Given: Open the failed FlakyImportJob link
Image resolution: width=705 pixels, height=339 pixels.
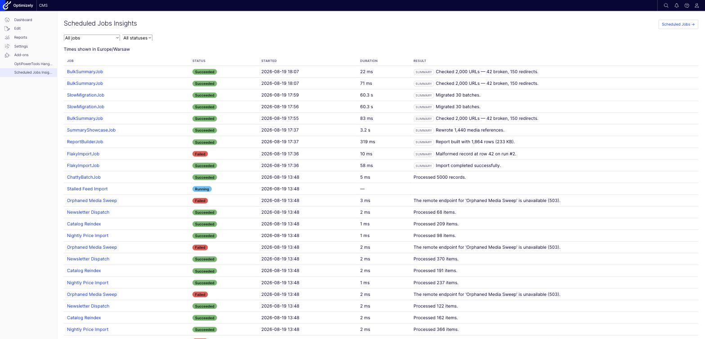Looking at the screenshot, I should (83, 154).
